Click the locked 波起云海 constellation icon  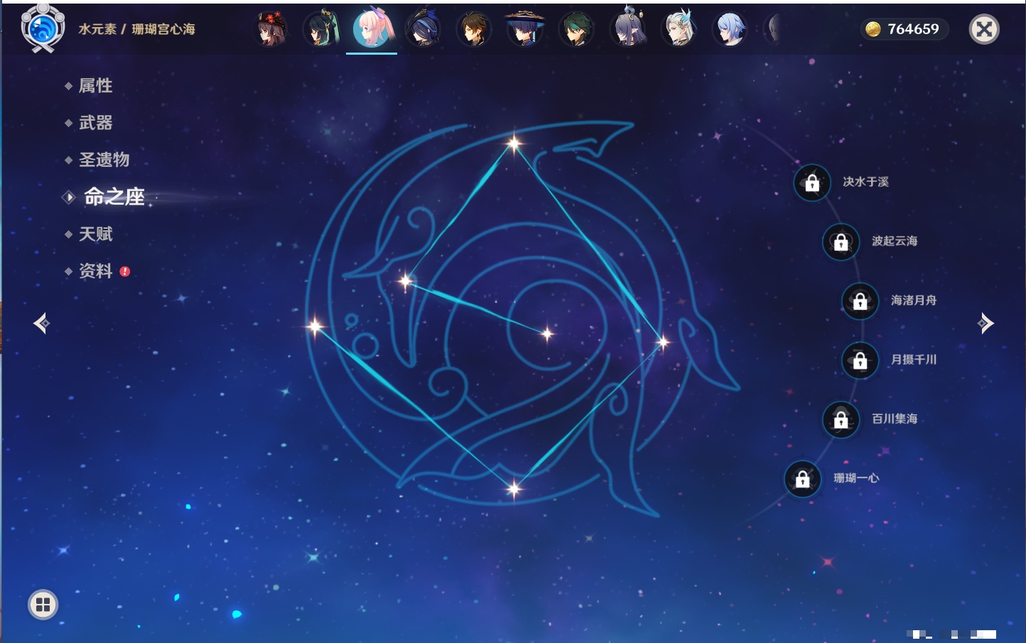841,242
